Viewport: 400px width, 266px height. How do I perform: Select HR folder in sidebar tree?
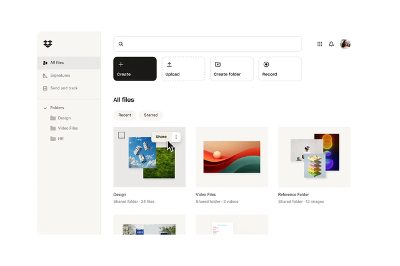pos(61,139)
